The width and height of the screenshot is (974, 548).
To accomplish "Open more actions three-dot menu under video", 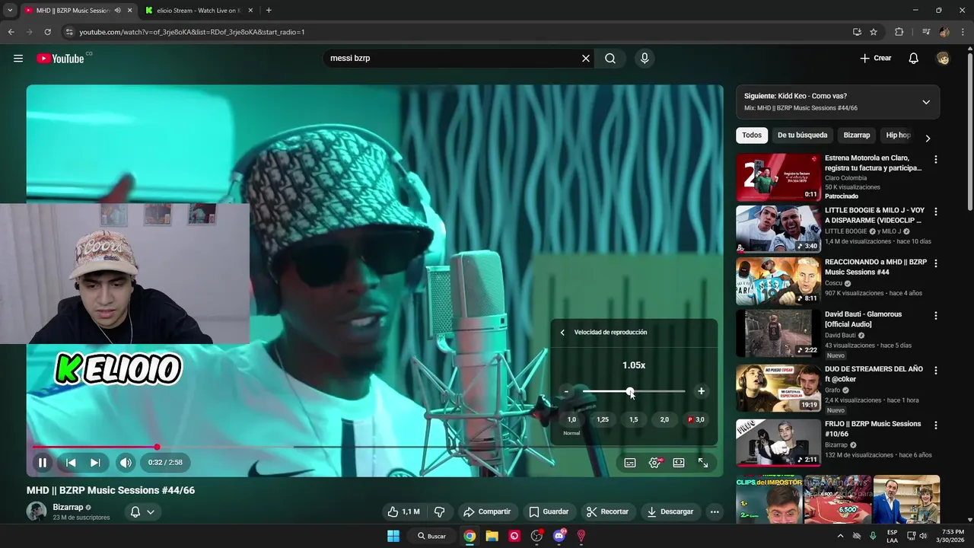I will [715, 511].
